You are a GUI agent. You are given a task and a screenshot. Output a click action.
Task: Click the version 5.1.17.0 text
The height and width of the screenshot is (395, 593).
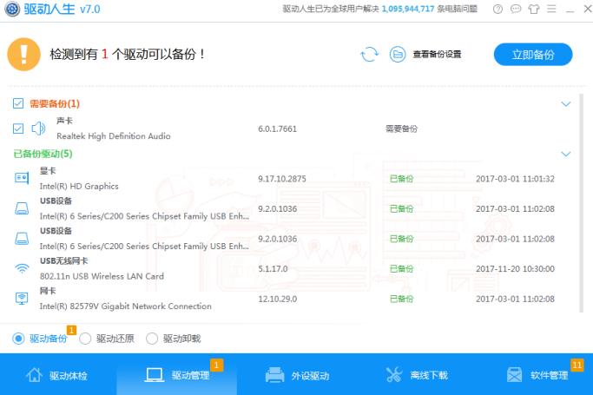coord(273,269)
